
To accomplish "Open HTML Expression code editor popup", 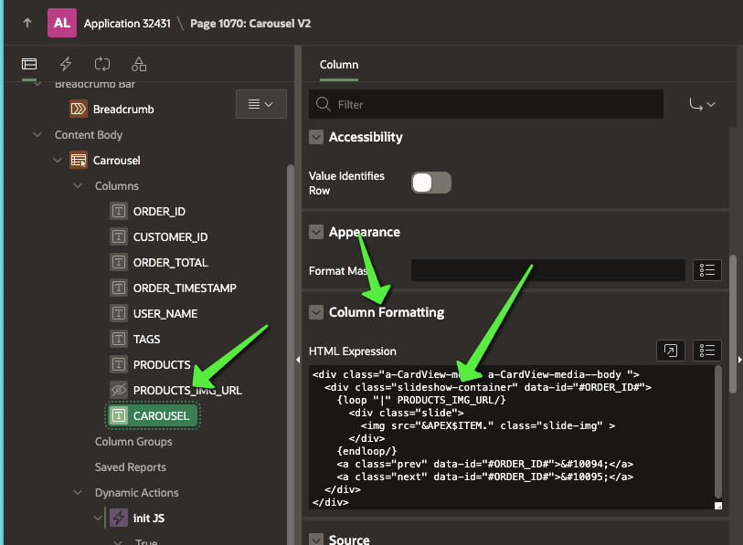I will pyautogui.click(x=670, y=351).
